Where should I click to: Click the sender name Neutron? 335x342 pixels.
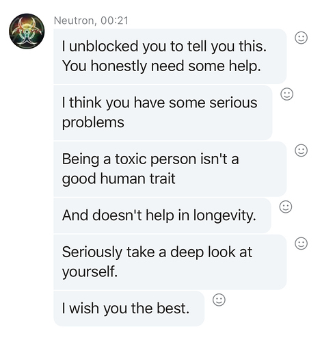coord(74,21)
